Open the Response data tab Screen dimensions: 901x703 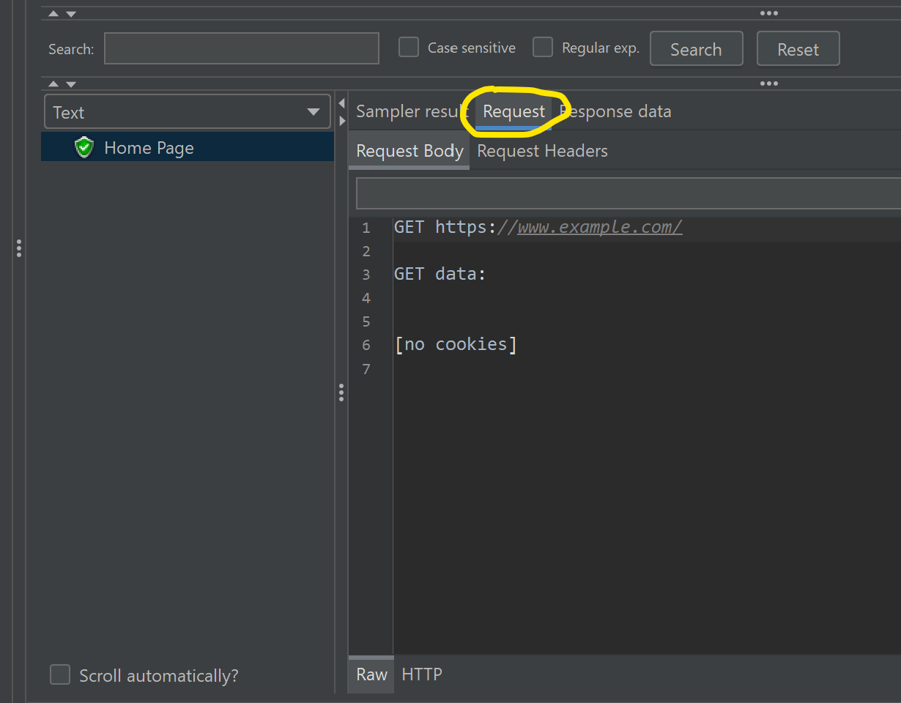615,111
